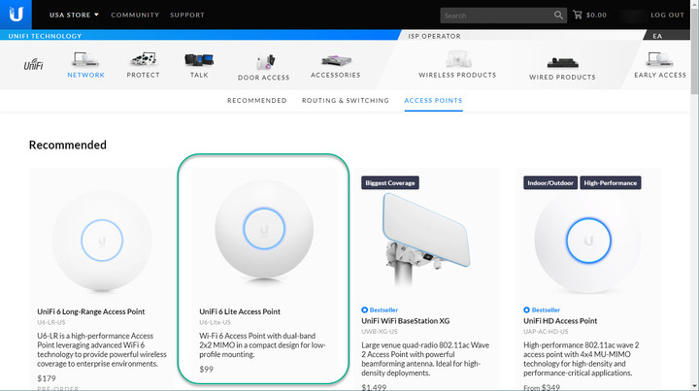Click the UWB-XG-US SKU text
The width and height of the screenshot is (699, 391).
pos(379,331)
